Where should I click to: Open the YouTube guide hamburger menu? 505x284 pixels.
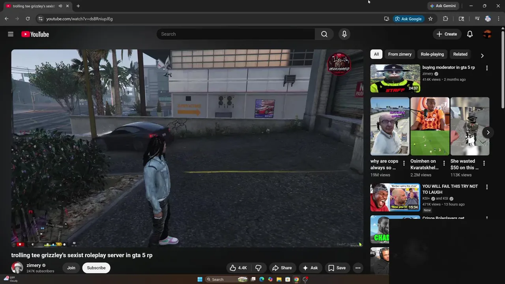11,34
